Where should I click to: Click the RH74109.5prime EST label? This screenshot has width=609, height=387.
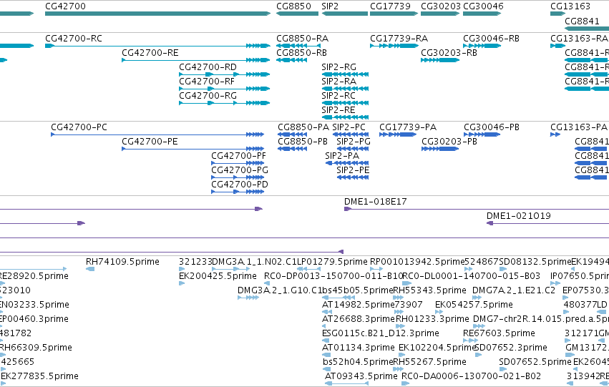click(x=123, y=262)
